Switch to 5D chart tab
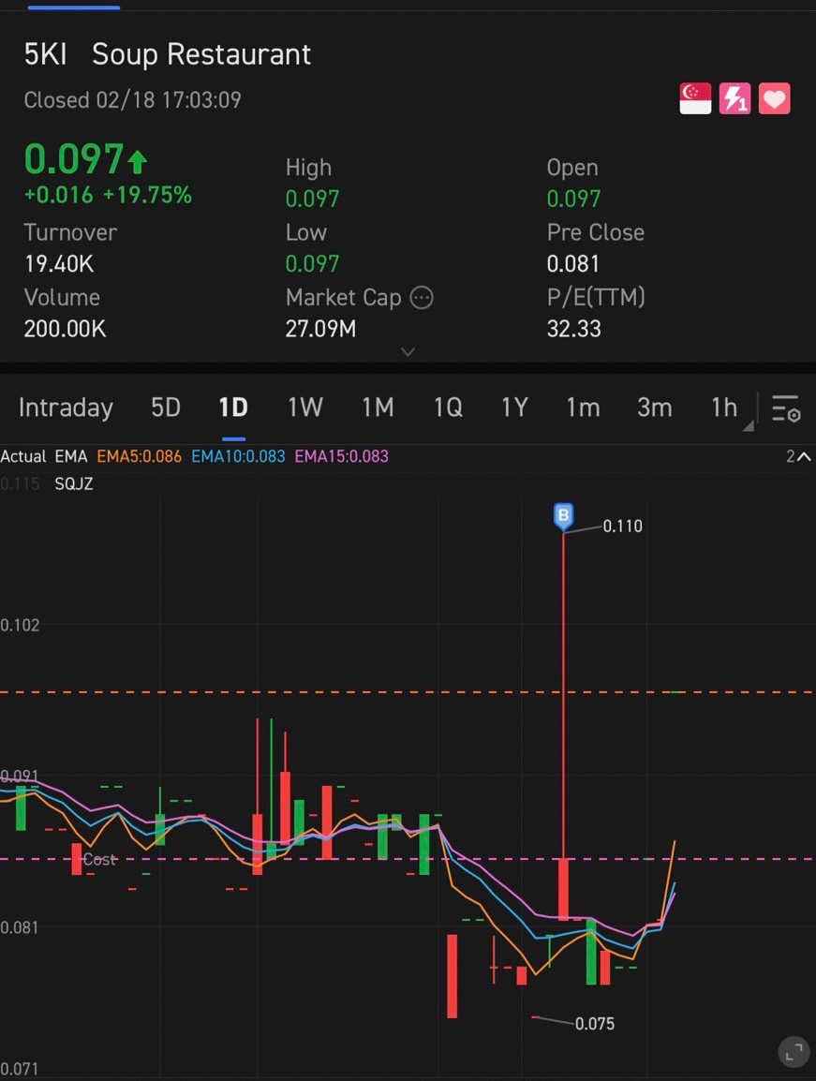Viewport: 816px width, 1081px height. click(x=166, y=407)
